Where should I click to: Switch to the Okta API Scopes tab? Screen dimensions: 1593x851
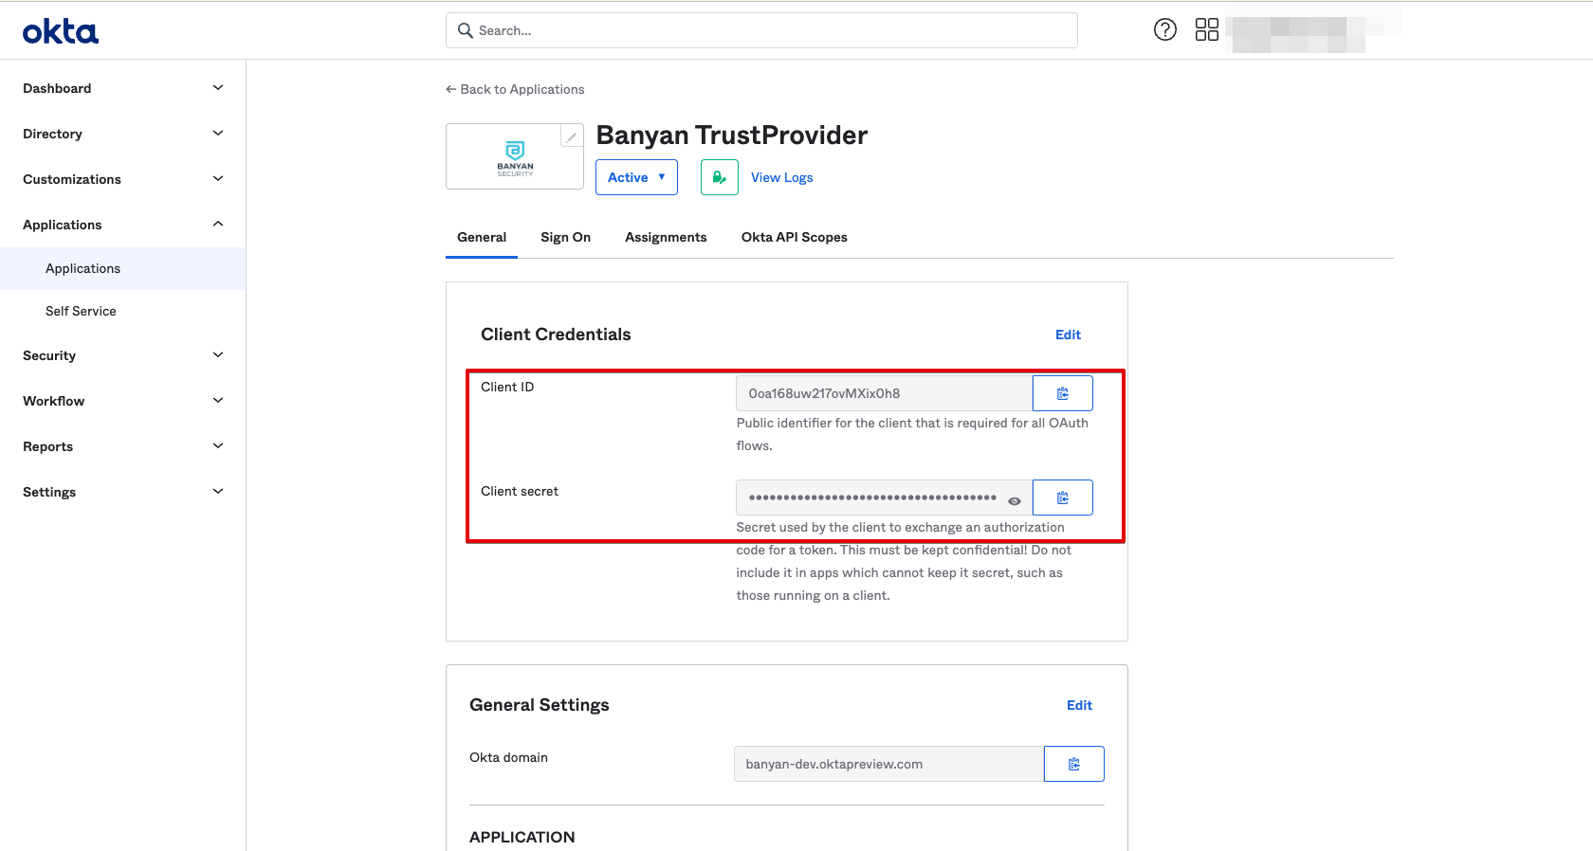pos(794,237)
